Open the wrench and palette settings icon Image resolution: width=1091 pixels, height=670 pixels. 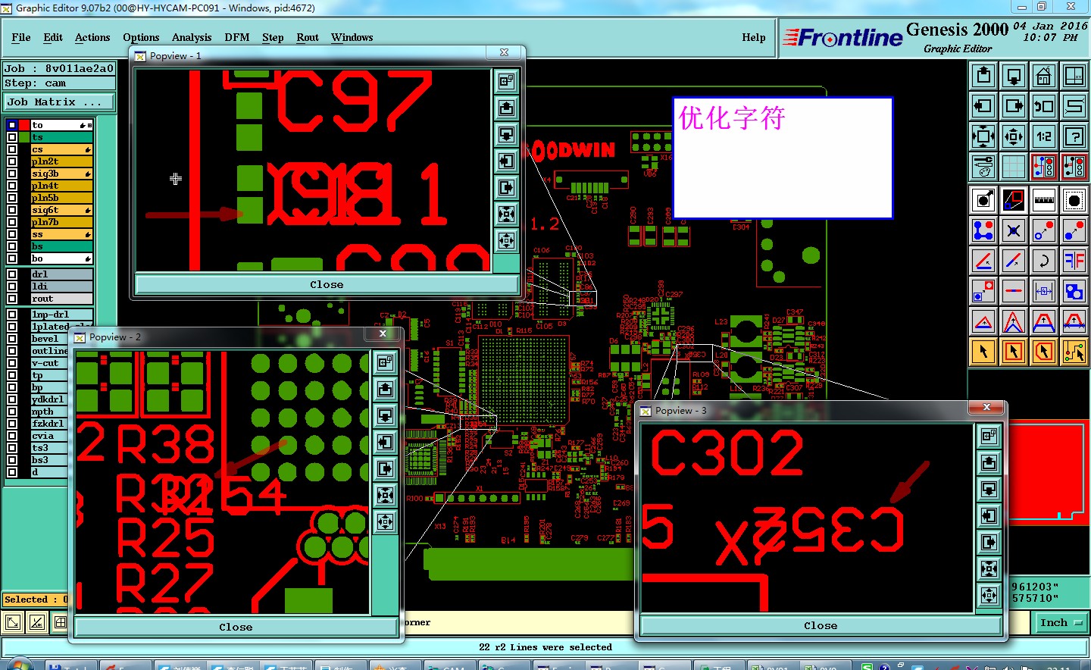coord(983,167)
